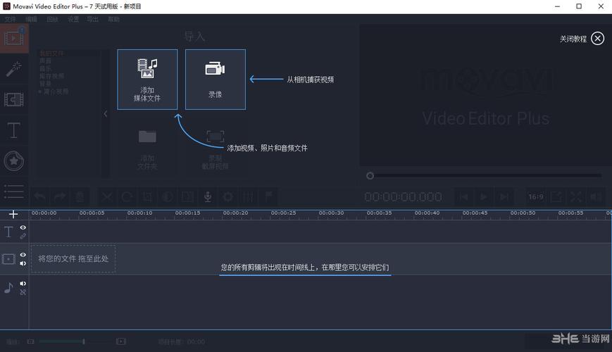Open the 文件 menu

pos(10,19)
